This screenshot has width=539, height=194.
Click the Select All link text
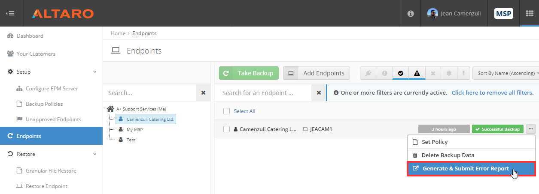point(244,111)
